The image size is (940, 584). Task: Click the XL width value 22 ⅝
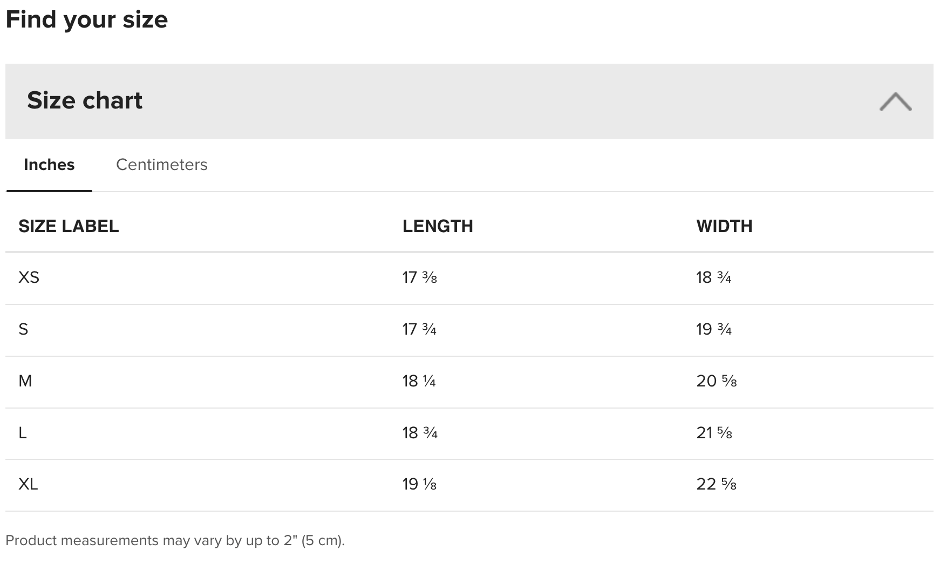(x=716, y=484)
